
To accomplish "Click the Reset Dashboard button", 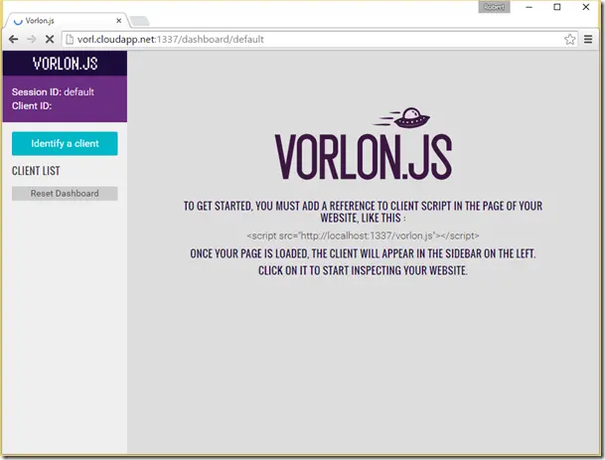I will point(65,194).
